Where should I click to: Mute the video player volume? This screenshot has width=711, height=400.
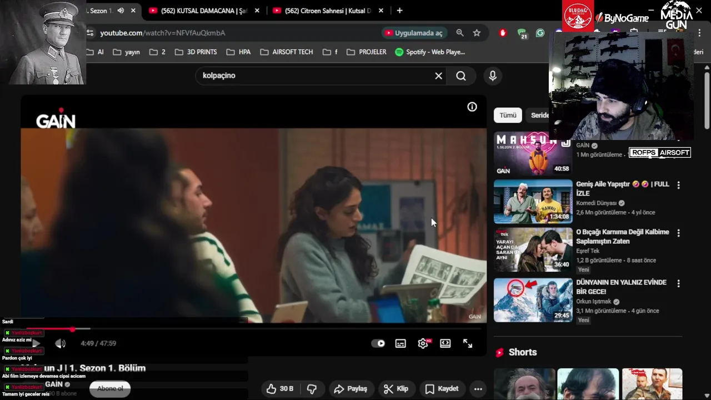[x=60, y=343]
